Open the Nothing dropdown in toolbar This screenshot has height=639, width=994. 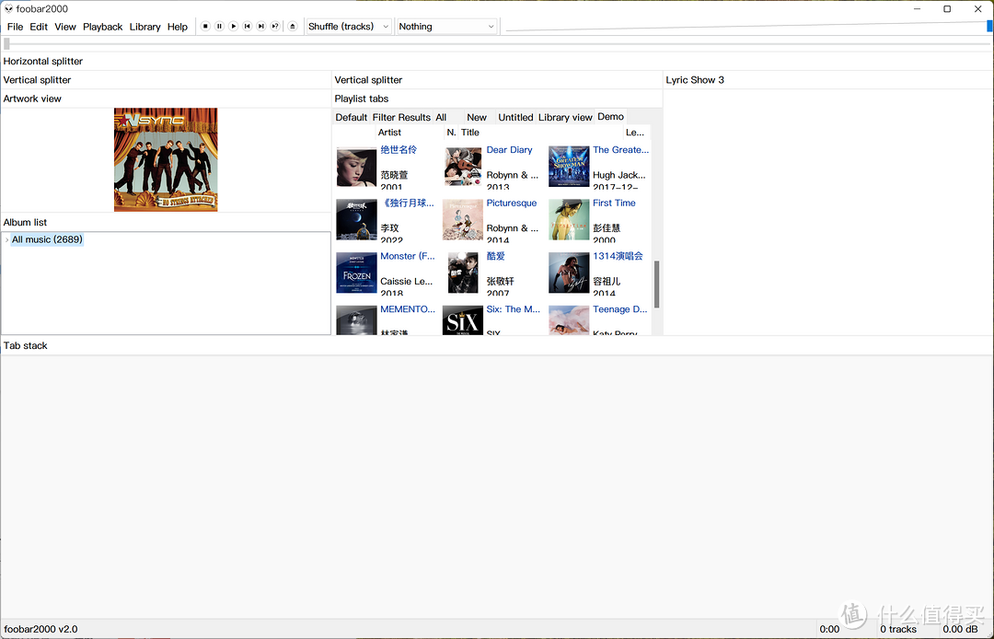point(446,27)
